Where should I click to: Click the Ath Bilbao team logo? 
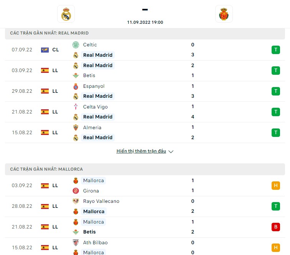pos(76,242)
